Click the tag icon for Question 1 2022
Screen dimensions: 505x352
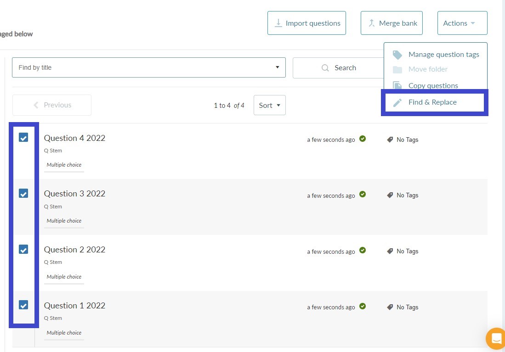tap(390, 307)
